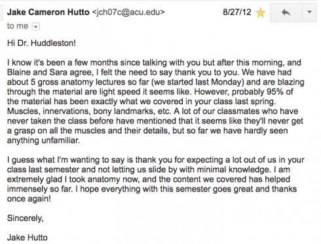Click the "to me" recipient text
The image size is (321, 244).
(18, 26)
